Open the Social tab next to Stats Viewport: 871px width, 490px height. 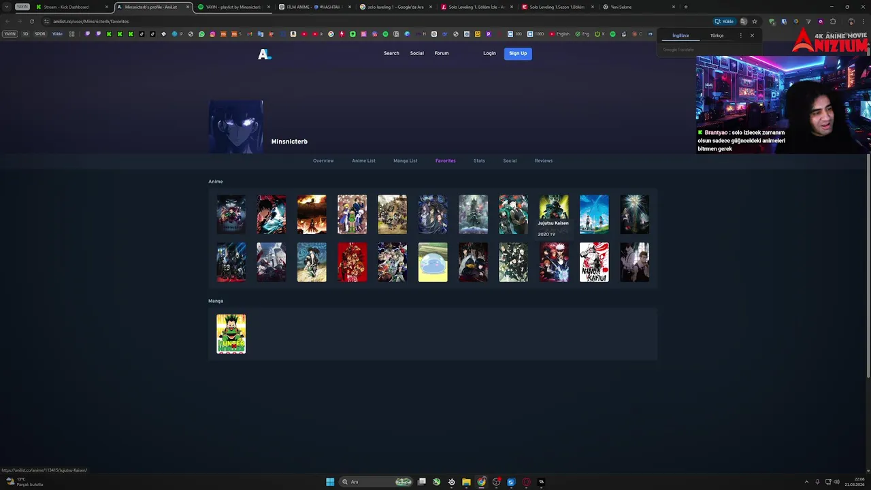(510, 161)
